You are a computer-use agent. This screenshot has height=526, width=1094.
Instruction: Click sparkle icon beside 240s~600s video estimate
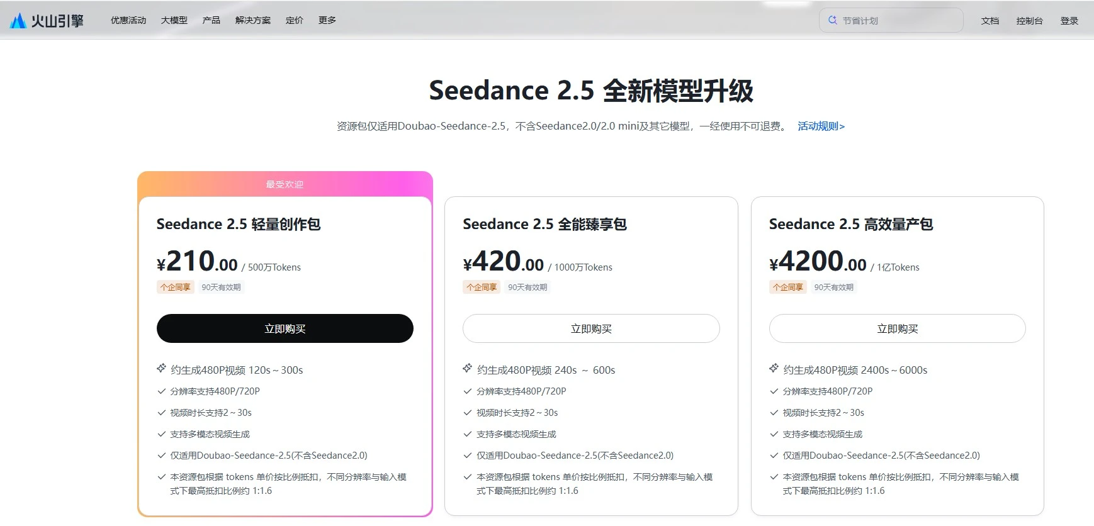(x=467, y=368)
